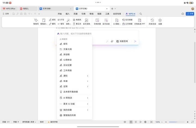Expand the 申请 submenu

(x=75, y=81)
